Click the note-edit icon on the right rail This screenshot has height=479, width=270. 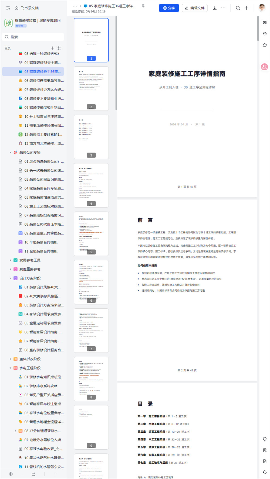265,450
